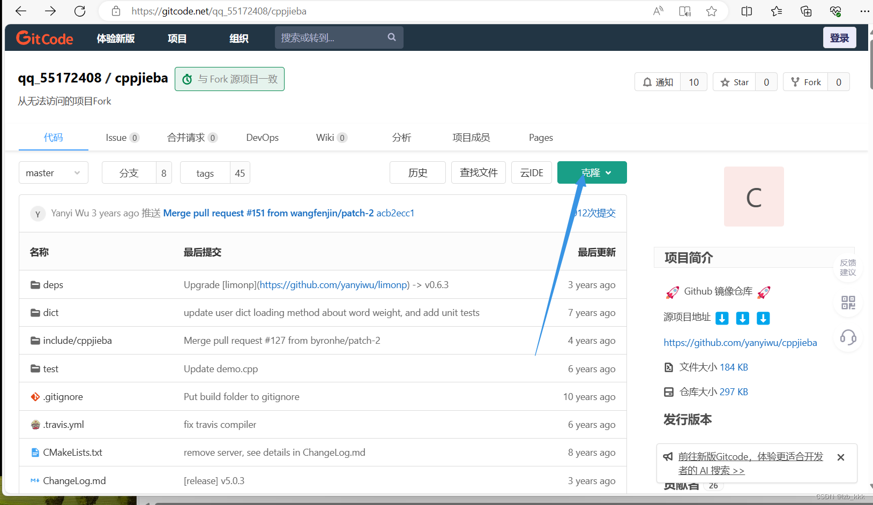The height and width of the screenshot is (505, 873).
Task: Open the analysis tab
Action: pyautogui.click(x=401, y=138)
